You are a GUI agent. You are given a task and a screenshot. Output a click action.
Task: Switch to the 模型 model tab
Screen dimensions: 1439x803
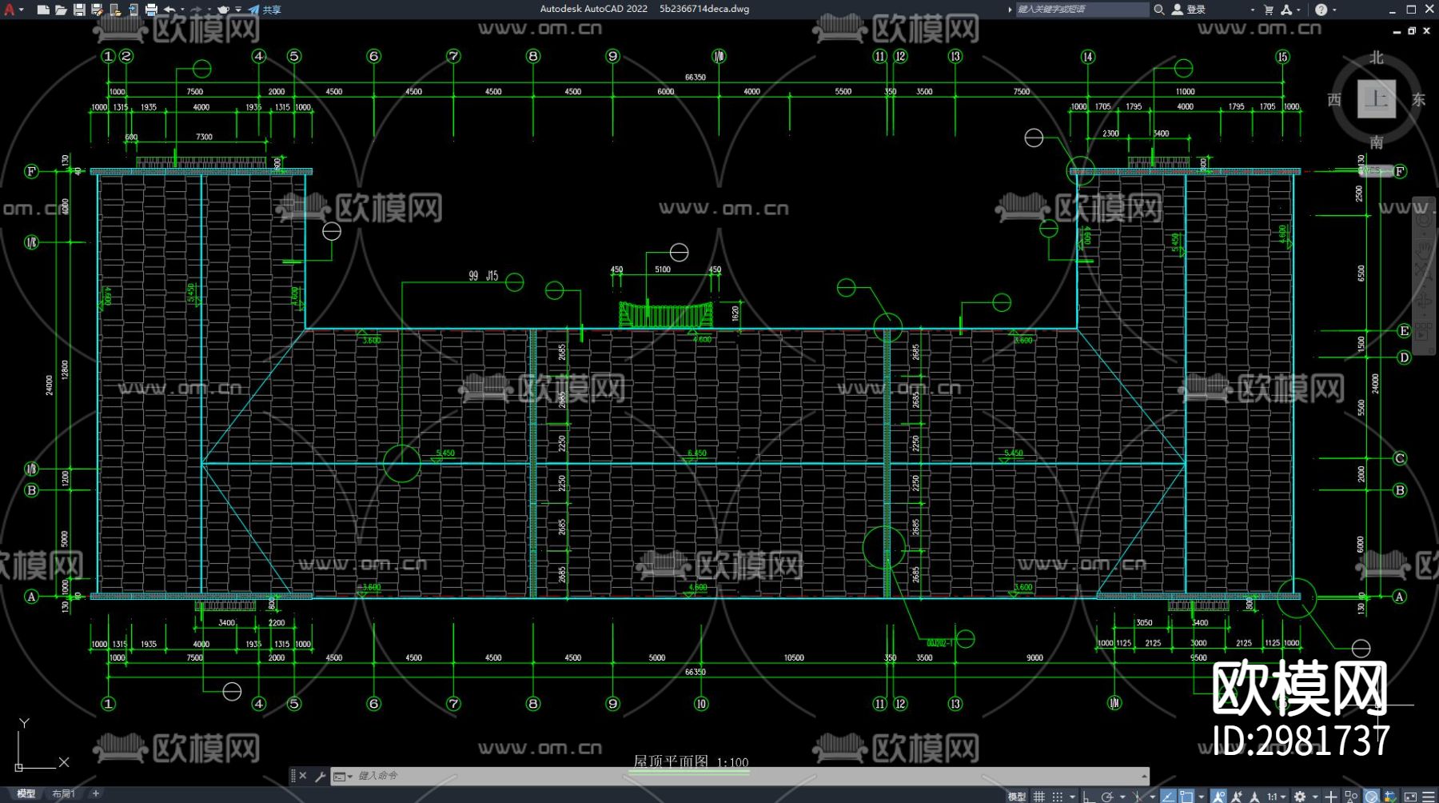tap(26, 793)
